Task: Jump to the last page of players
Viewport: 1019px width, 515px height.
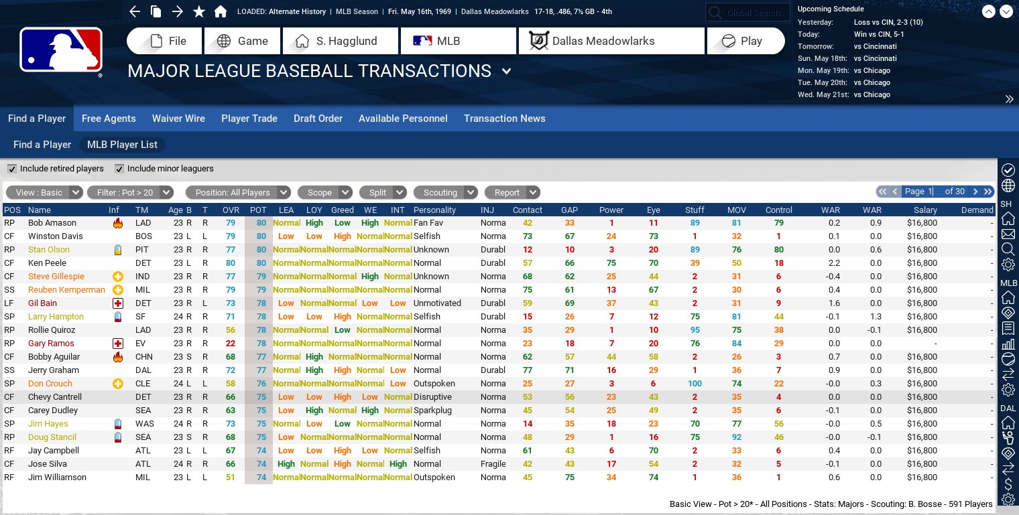Action: (987, 192)
